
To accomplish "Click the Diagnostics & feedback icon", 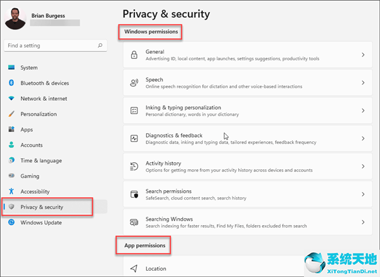I will [x=134, y=139].
